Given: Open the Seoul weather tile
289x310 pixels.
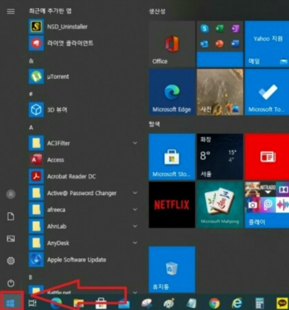Looking at the screenshot, I should (220, 157).
